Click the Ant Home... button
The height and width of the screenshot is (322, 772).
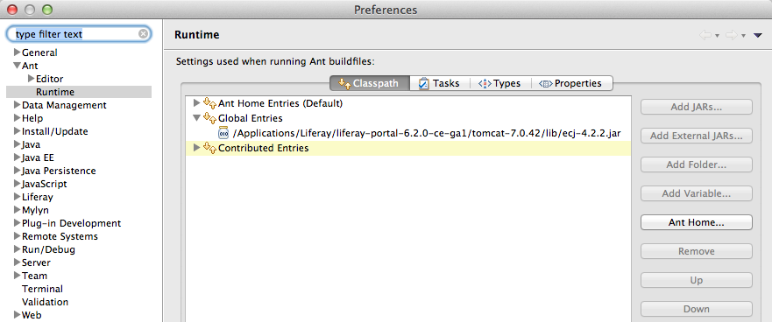[x=696, y=222]
